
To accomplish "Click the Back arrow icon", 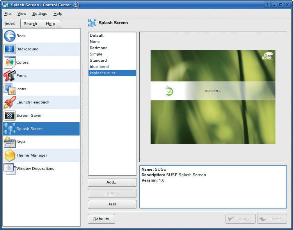I will point(10,36).
